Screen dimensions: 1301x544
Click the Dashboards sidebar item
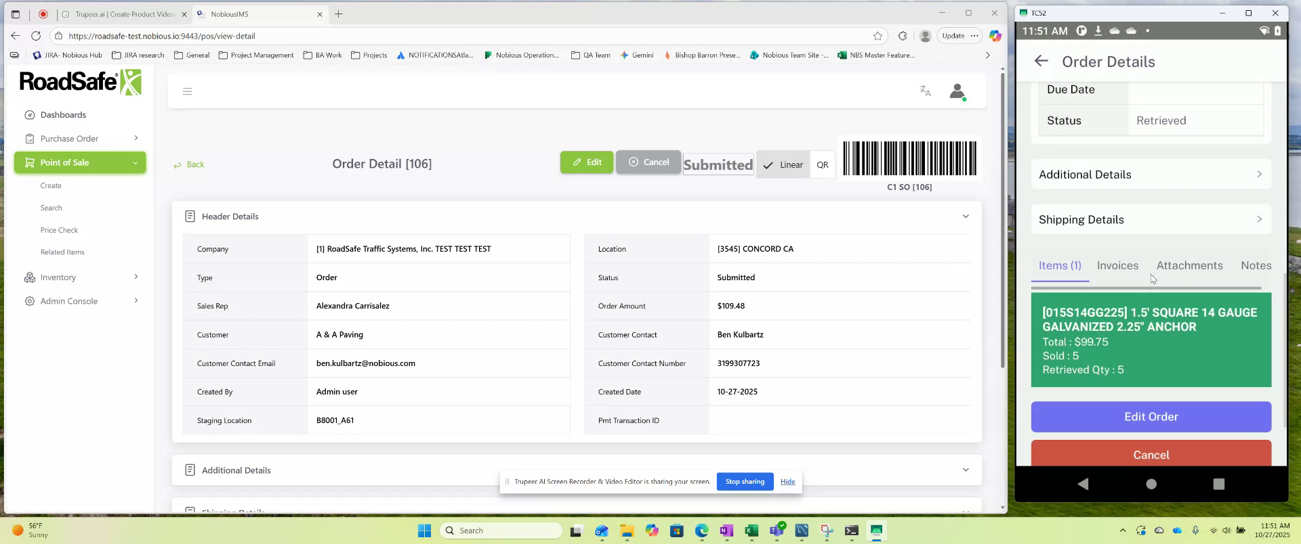[63, 115]
